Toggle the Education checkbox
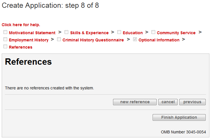The height and width of the screenshot is (140, 212). [x=119, y=32]
